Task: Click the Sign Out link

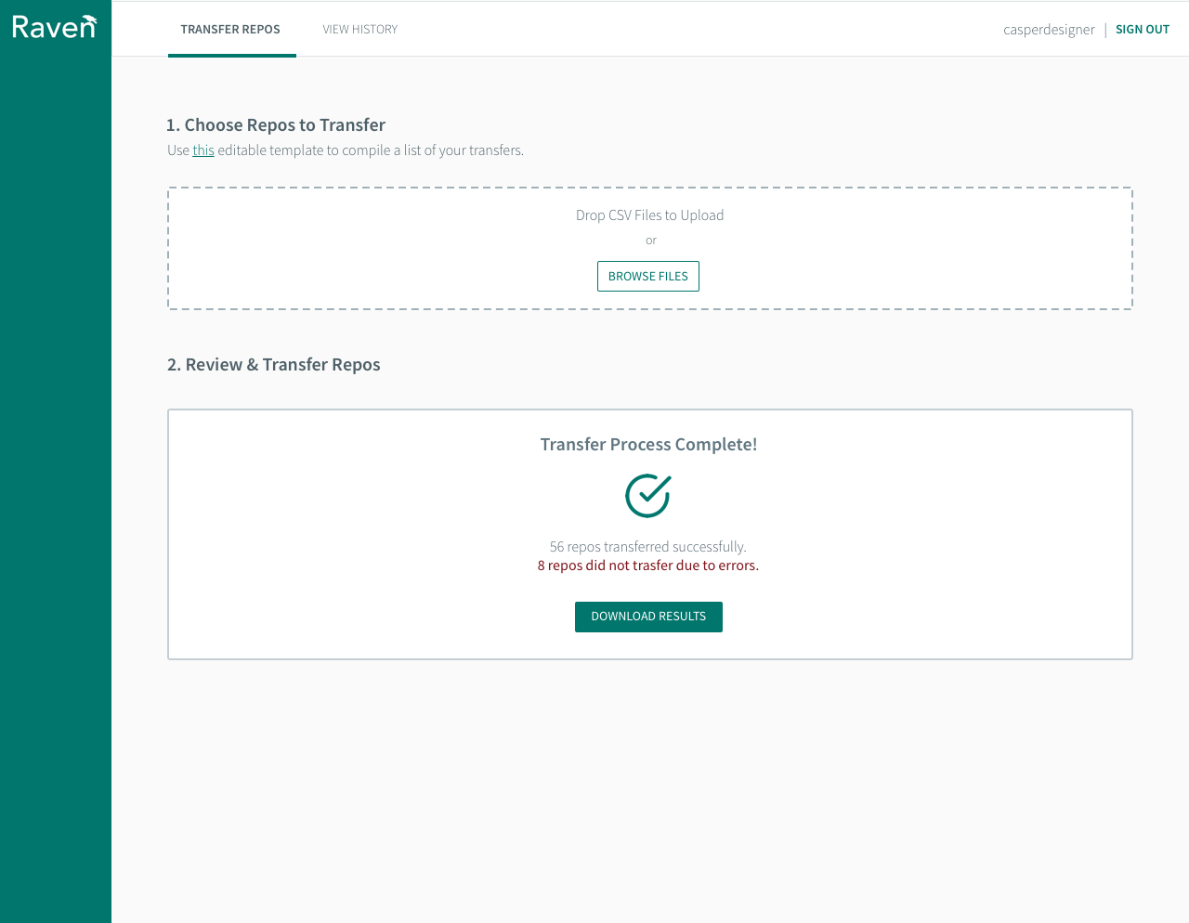Action: pyautogui.click(x=1143, y=30)
